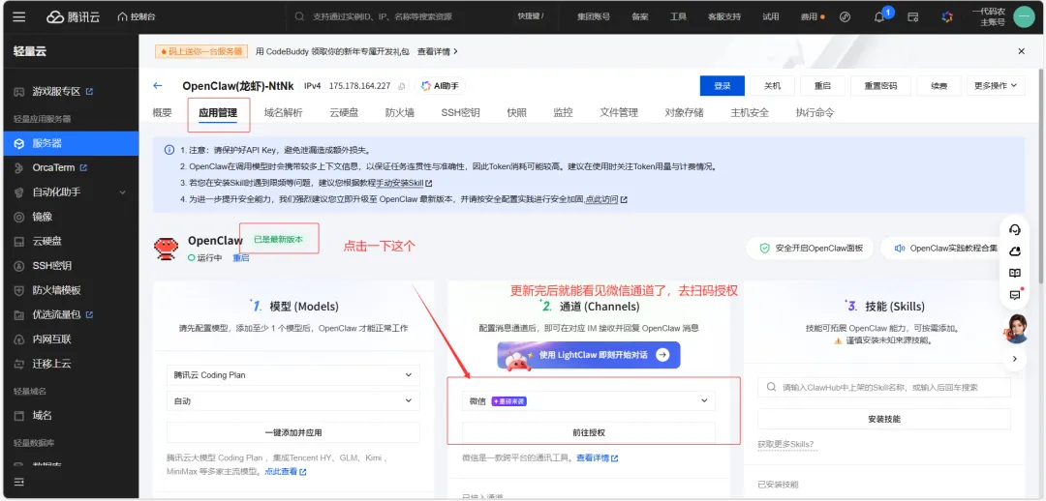Click the 前往授权 button
This screenshot has height=501, width=1046.
pos(589,432)
